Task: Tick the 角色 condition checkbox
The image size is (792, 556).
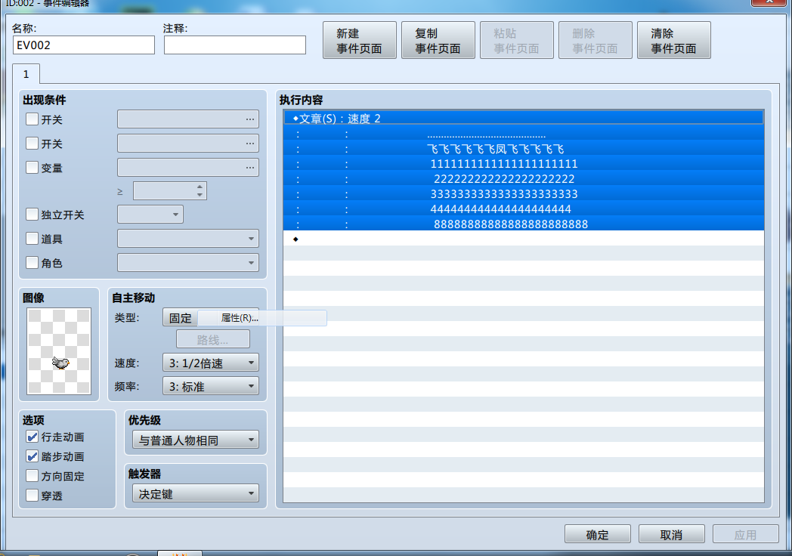Action: 32,263
